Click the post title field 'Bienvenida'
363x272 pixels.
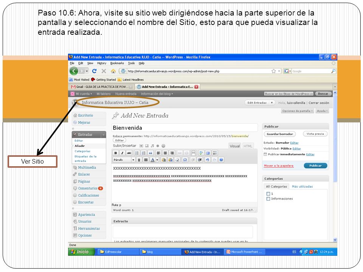[184, 128]
